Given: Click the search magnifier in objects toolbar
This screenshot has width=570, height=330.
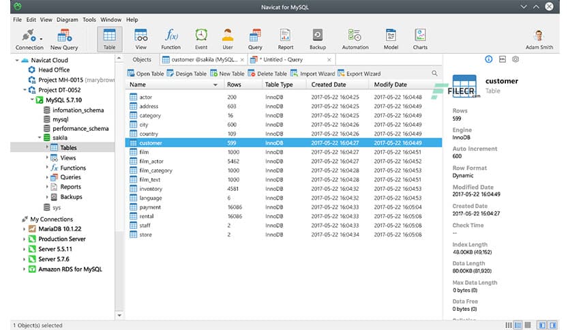Looking at the screenshot, I should point(434,74).
